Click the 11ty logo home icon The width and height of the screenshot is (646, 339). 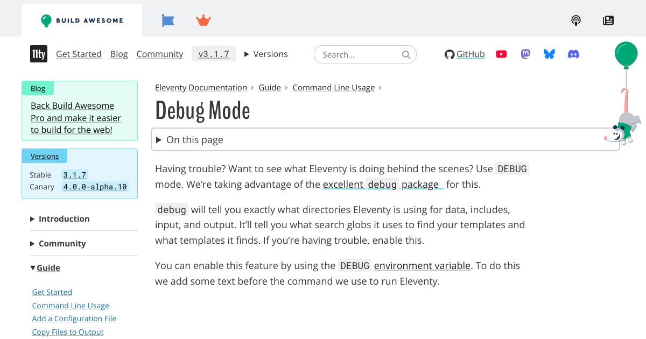pyautogui.click(x=39, y=54)
